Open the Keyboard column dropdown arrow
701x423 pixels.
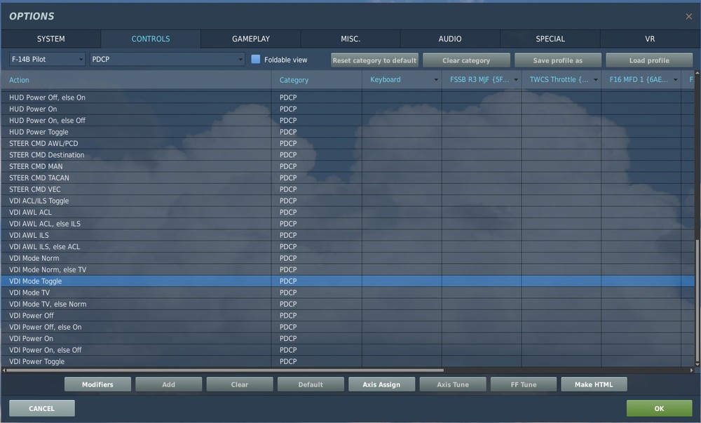point(436,80)
